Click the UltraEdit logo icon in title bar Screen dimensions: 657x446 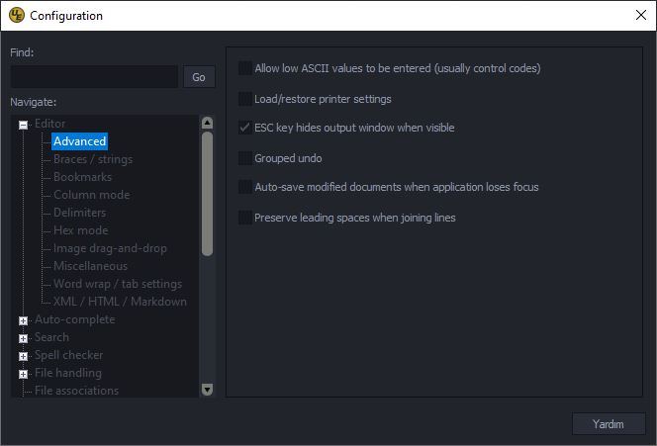[17, 15]
